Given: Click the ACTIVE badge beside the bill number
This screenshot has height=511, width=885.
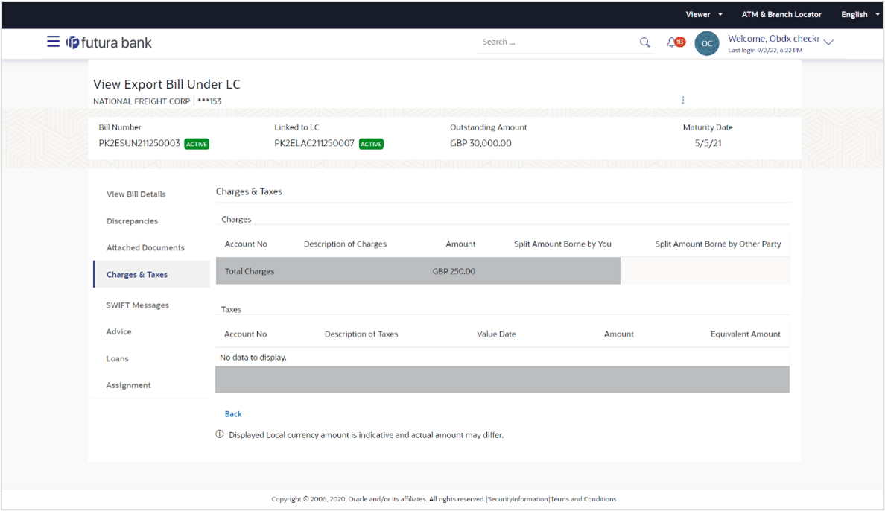Looking at the screenshot, I should click(x=197, y=144).
